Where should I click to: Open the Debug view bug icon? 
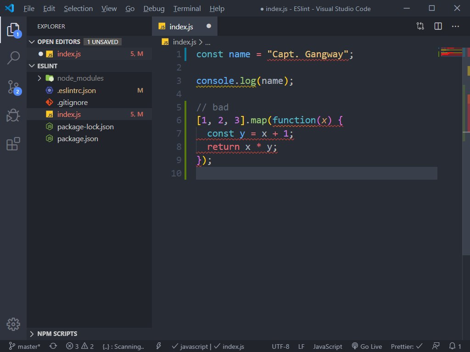(x=13, y=115)
